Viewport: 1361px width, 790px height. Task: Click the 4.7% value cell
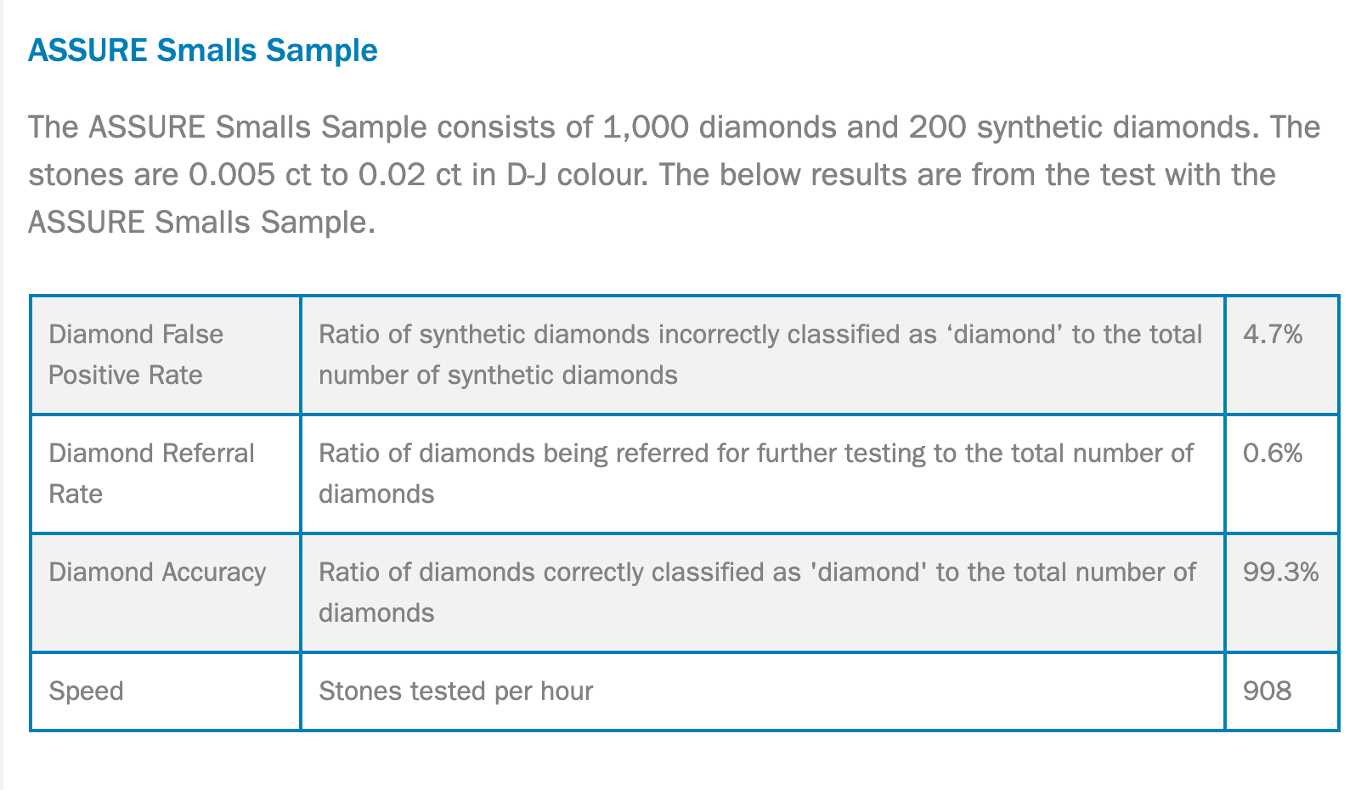[1282, 355]
